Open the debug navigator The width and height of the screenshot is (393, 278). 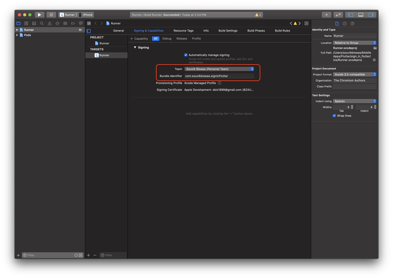pos(65,23)
